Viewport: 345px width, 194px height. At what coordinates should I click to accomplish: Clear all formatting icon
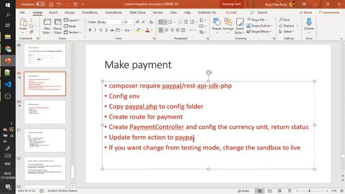tap(151, 22)
